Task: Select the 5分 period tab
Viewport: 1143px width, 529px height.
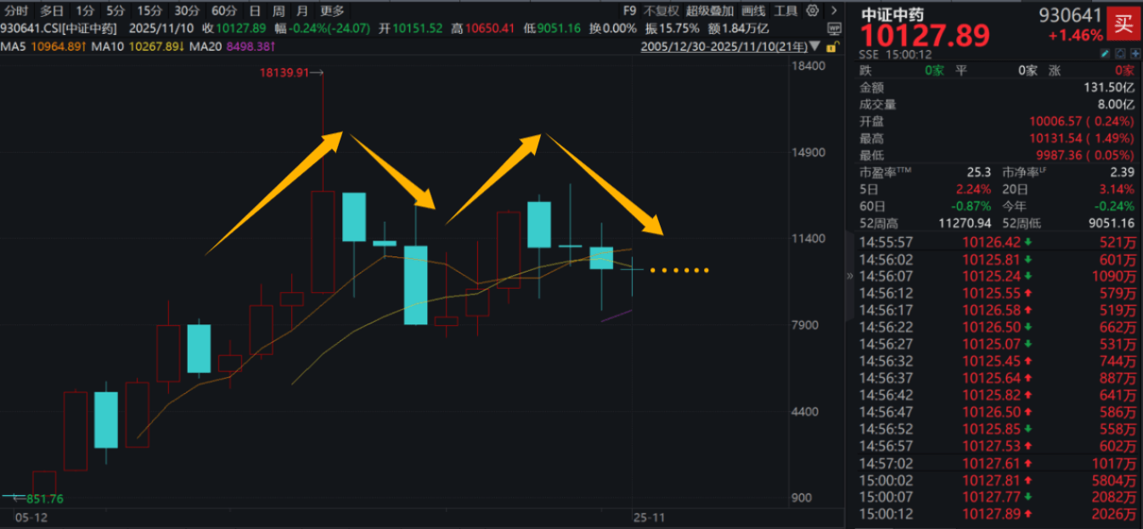Action: [x=115, y=11]
